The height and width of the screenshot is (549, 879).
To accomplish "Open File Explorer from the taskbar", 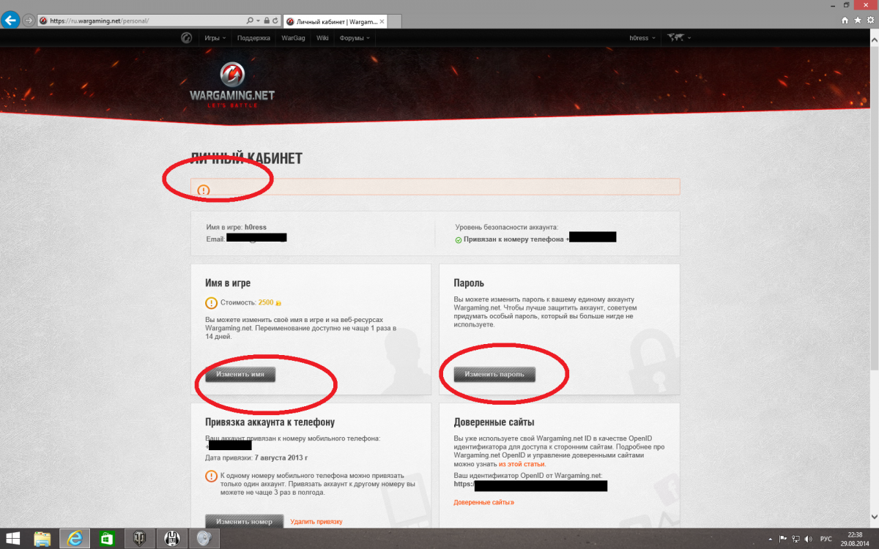I will pyautogui.click(x=42, y=539).
